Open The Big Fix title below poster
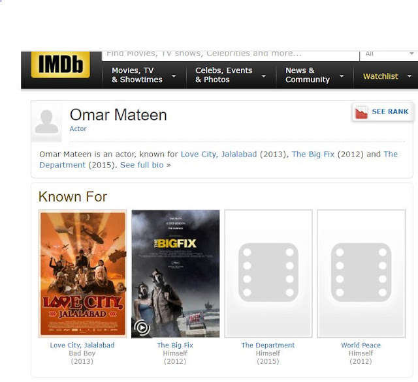This screenshot has width=418, height=382. tap(175, 345)
